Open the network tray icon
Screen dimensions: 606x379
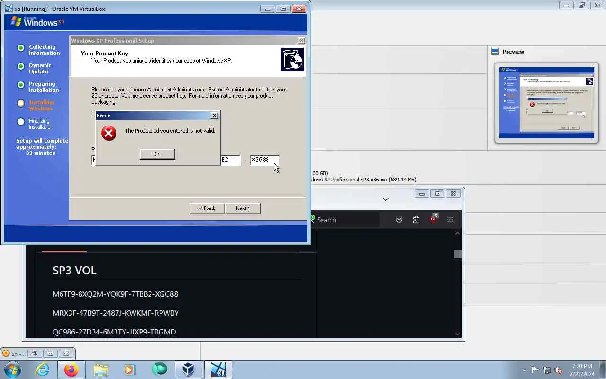(x=547, y=370)
